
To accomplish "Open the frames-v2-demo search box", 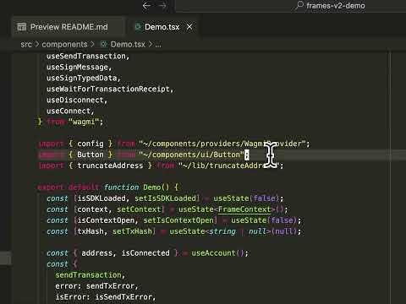I will tap(290, 6).
